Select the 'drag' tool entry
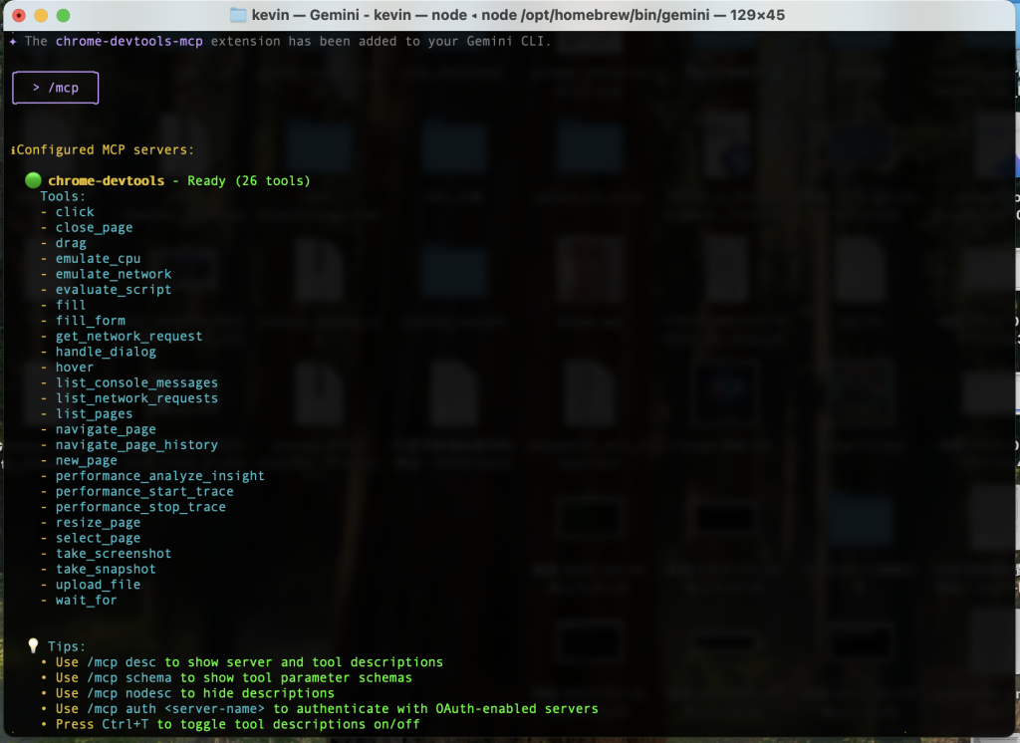The image size is (1020, 743). (x=71, y=243)
